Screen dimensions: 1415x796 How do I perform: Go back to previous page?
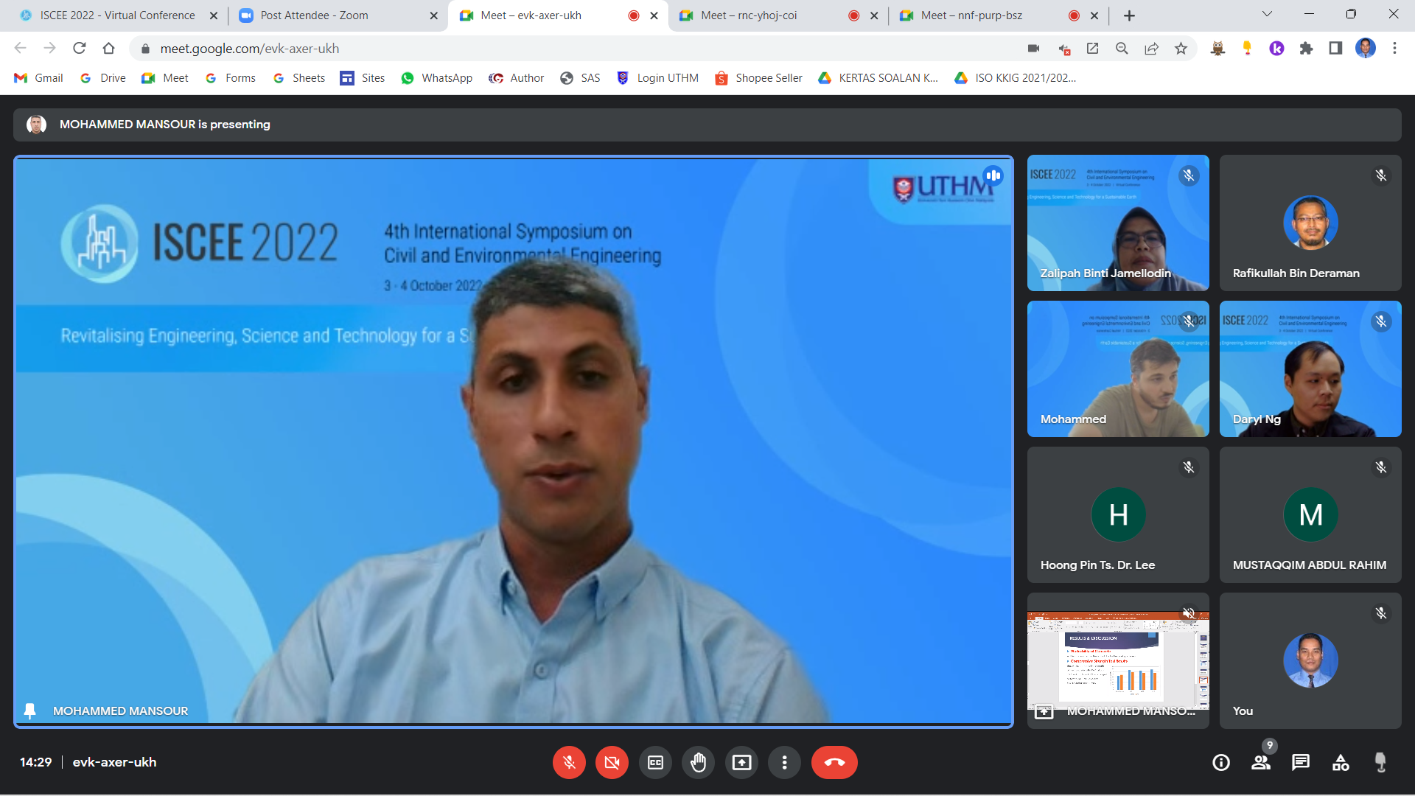21,48
